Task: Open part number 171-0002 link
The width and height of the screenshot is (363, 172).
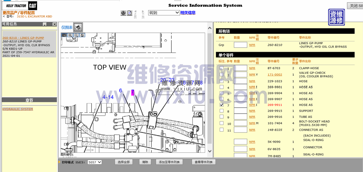Action: (275, 75)
